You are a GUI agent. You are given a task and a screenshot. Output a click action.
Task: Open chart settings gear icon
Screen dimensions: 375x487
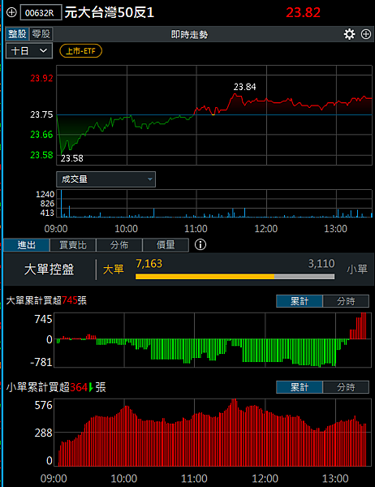tap(349, 34)
